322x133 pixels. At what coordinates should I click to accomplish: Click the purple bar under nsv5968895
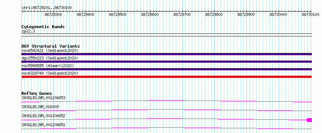(x=166, y=69)
